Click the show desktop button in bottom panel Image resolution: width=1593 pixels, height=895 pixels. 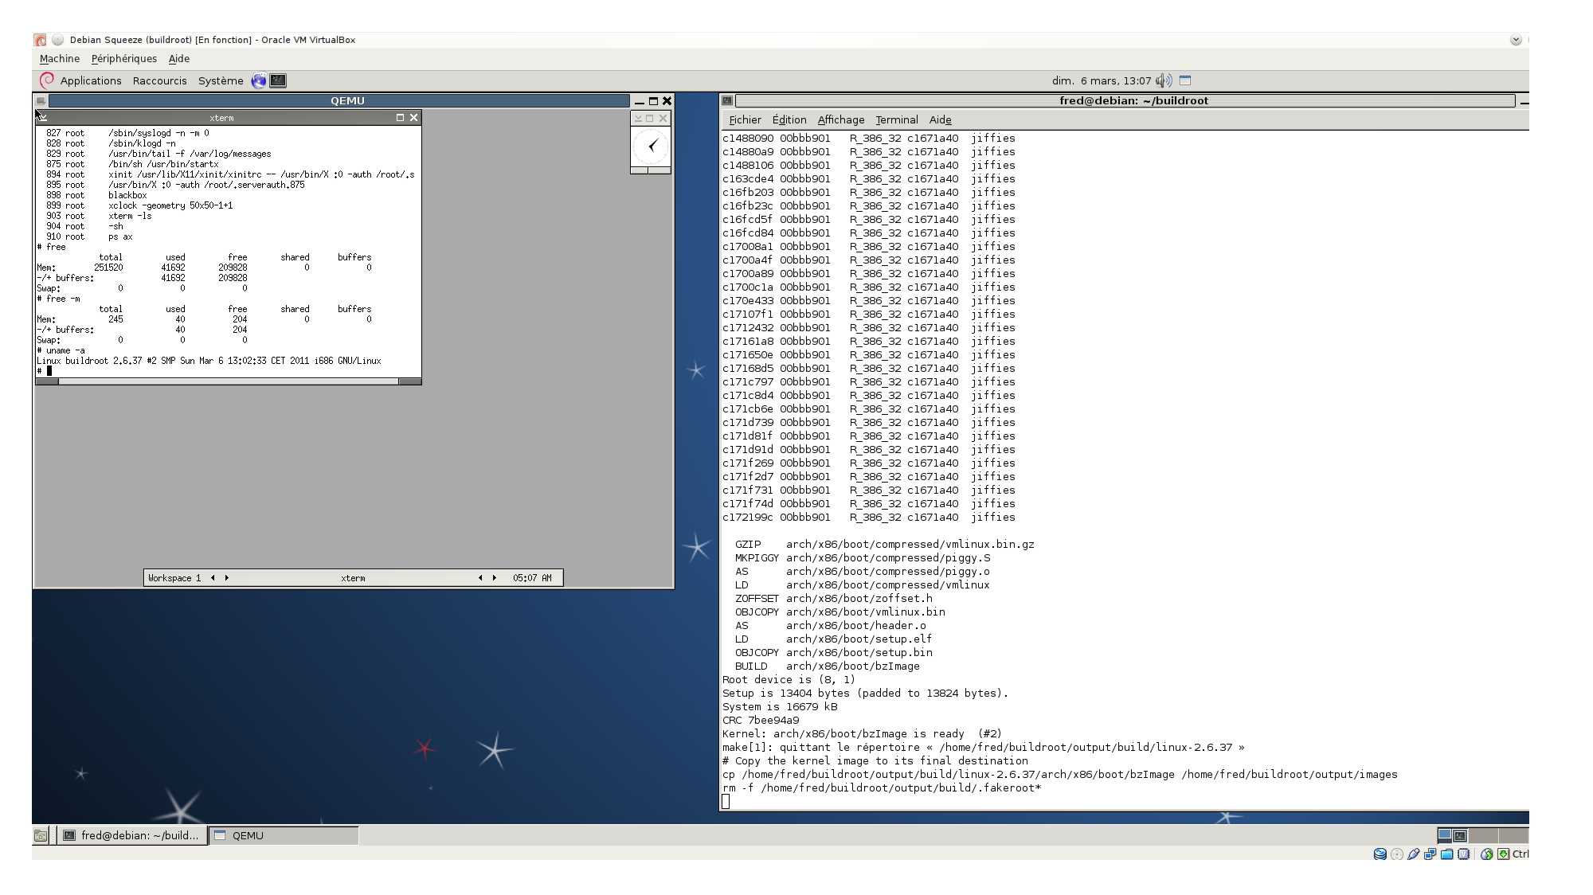[41, 835]
